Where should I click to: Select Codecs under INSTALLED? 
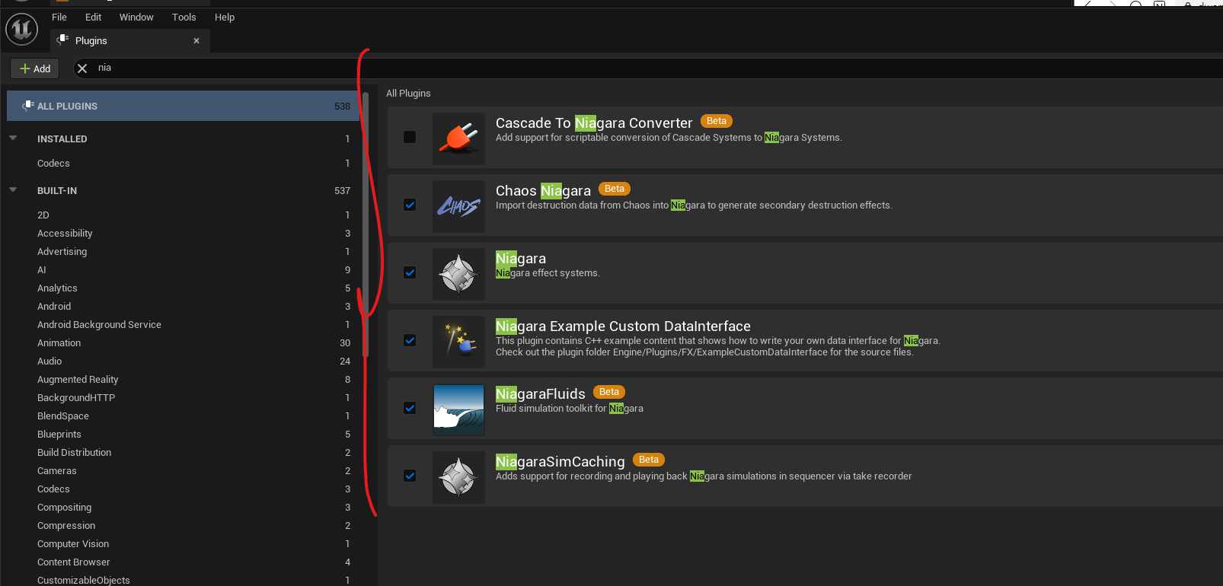point(183,163)
